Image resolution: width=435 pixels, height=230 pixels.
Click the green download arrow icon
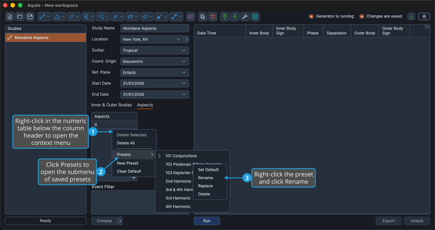(412, 17)
